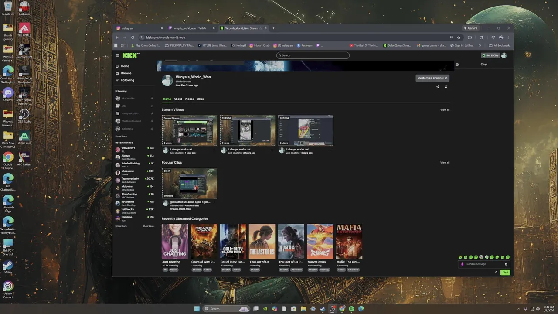Open video options for '1 hour ago' stream
Image resolution: width=558 pixels, height=314 pixels.
coord(214,150)
